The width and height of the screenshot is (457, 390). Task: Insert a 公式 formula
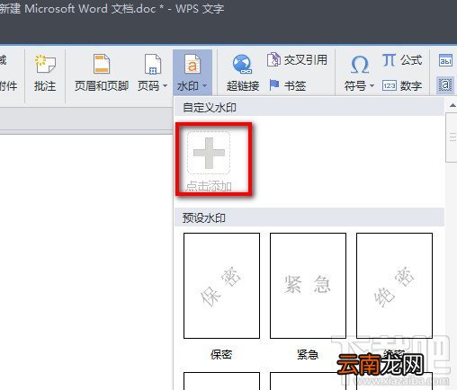point(402,60)
